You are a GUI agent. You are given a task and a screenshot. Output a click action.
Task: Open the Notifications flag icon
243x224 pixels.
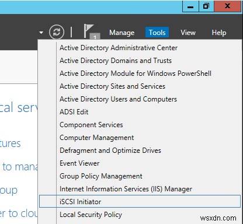[92, 32]
